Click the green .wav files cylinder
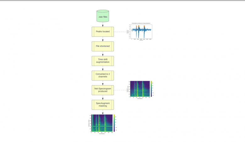Viewport: 245px width, 142px height. (103, 16)
